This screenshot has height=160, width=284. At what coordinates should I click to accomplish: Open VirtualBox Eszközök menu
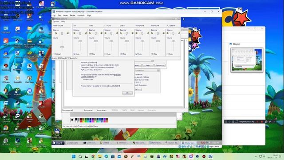81,16
